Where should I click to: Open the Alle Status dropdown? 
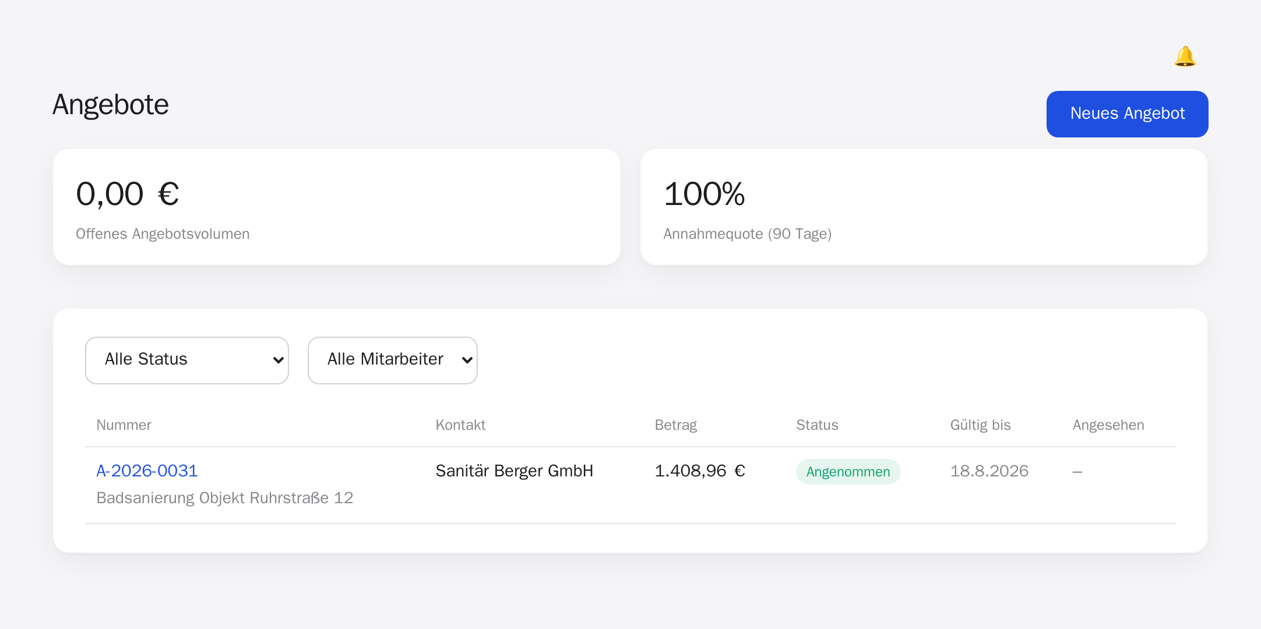(x=187, y=360)
